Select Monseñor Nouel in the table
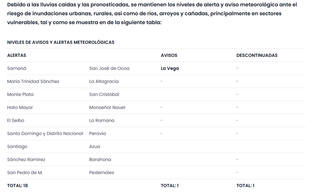 [107, 107]
